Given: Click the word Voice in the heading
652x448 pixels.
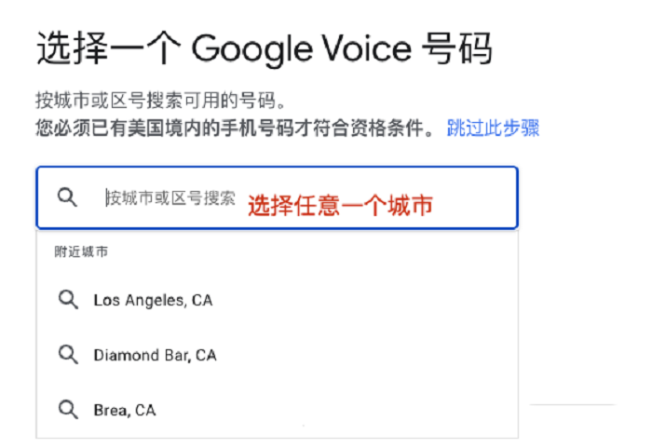Looking at the screenshot, I should (368, 49).
